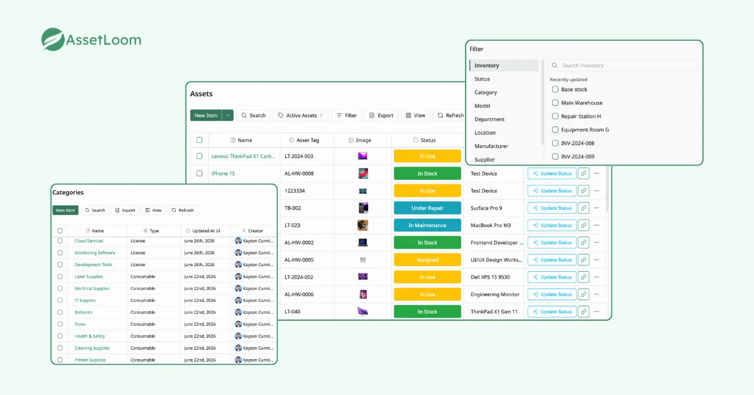Click View in the Categories toolbar

(x=153, y=210)
